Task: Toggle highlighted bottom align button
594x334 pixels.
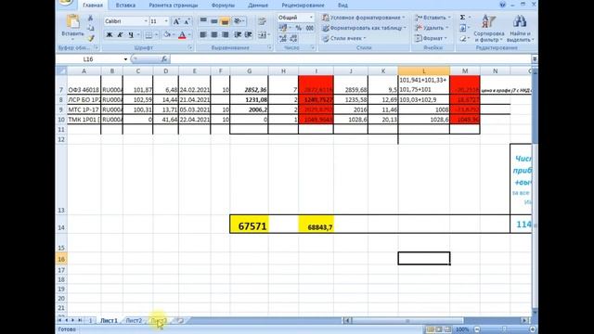Action: pos(225,21)
